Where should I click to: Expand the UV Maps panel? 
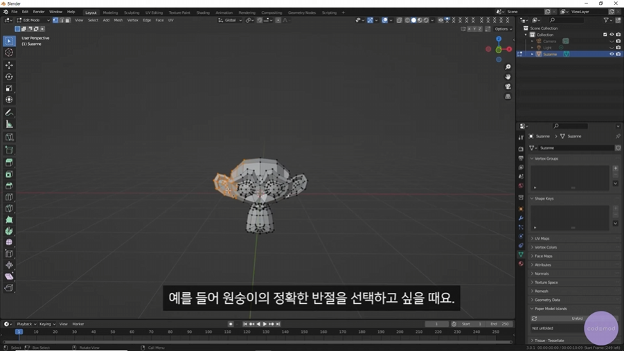pyautogui.click(x=574, y=238)
